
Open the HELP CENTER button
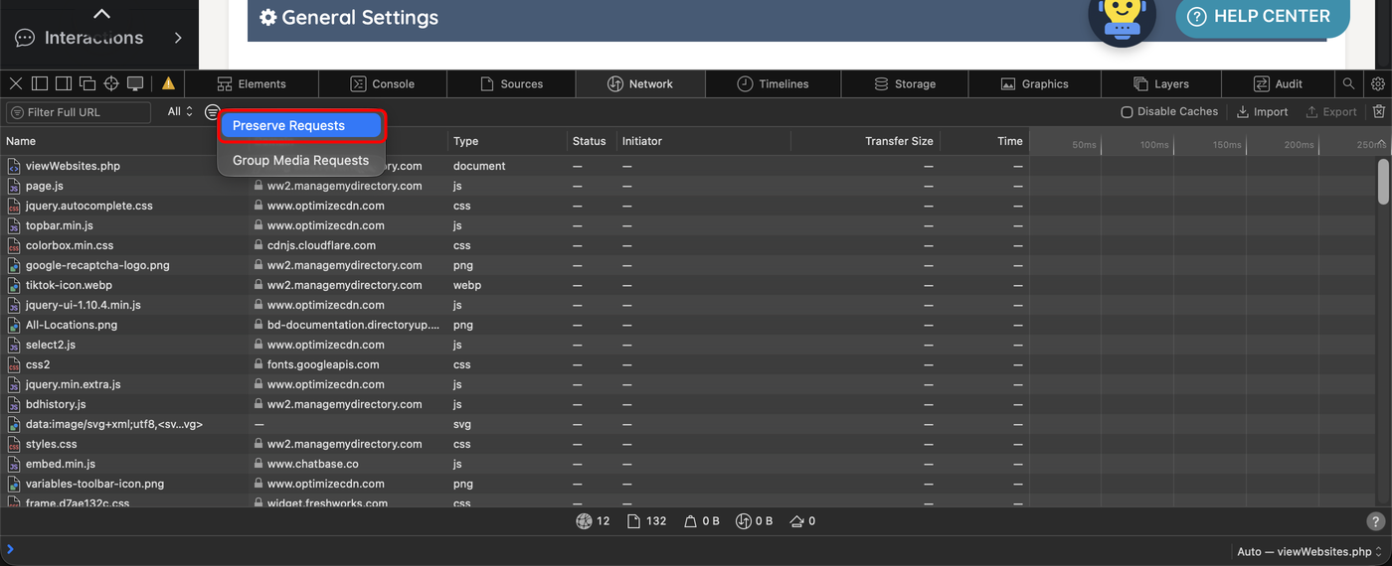pos(1262,17)
